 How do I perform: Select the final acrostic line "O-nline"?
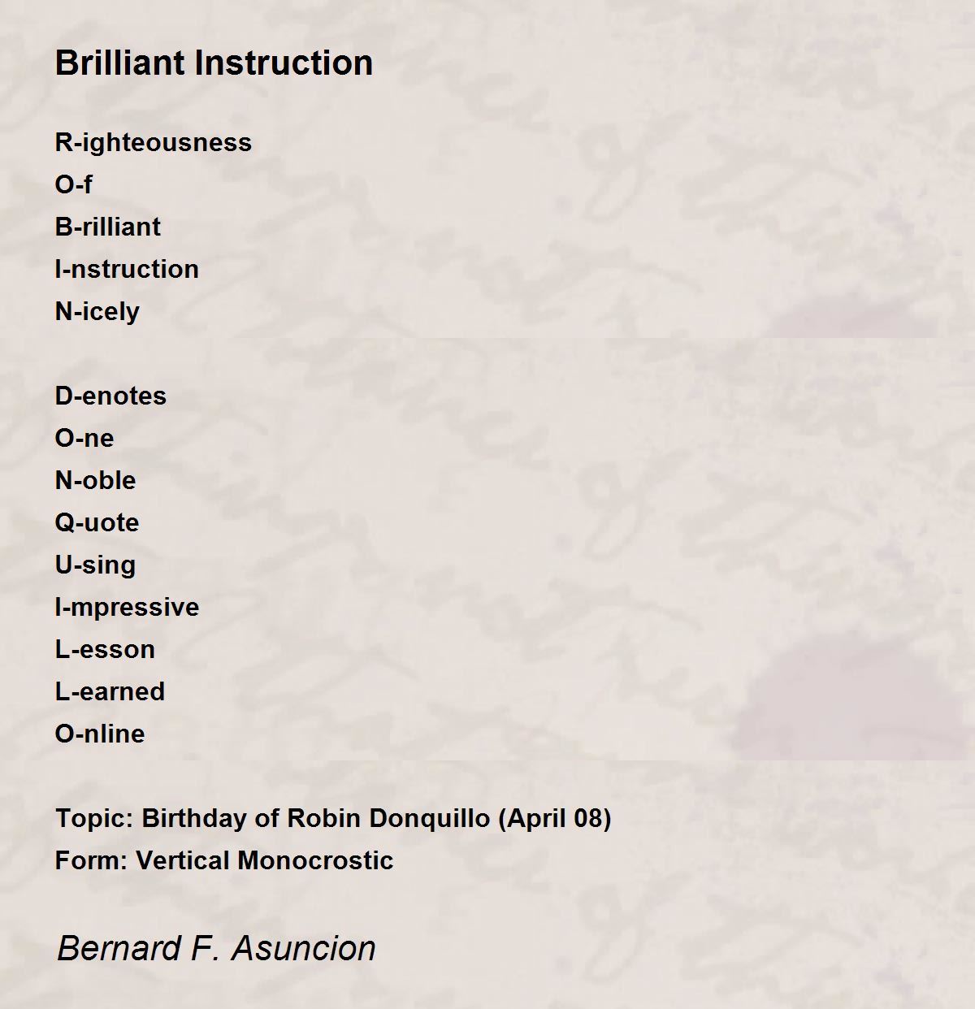click(100, 734)
